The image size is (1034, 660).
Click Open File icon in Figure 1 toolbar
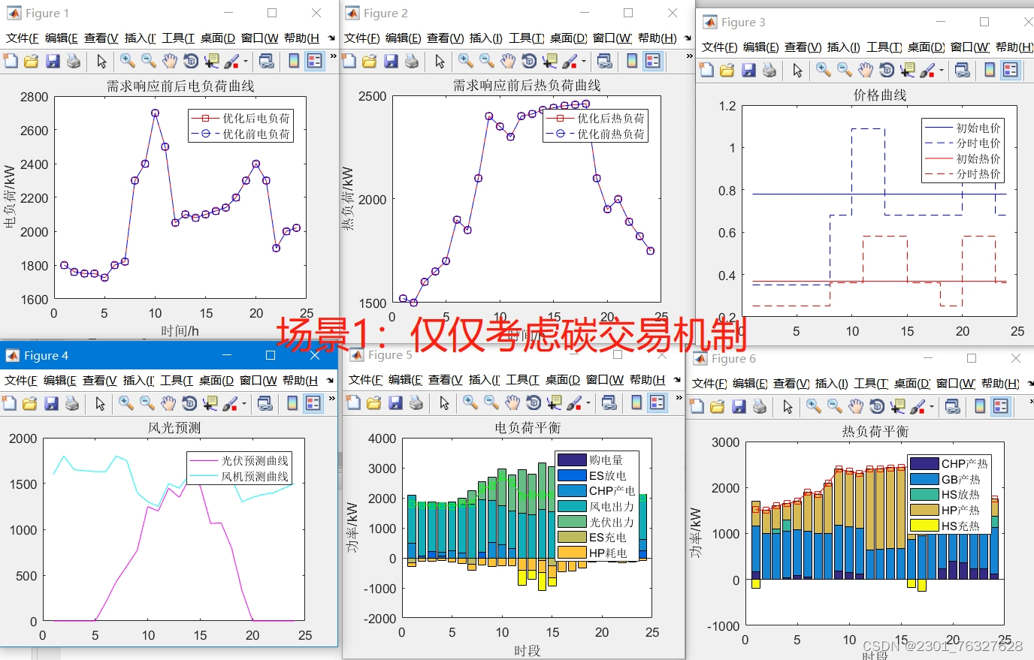(31, 61)
